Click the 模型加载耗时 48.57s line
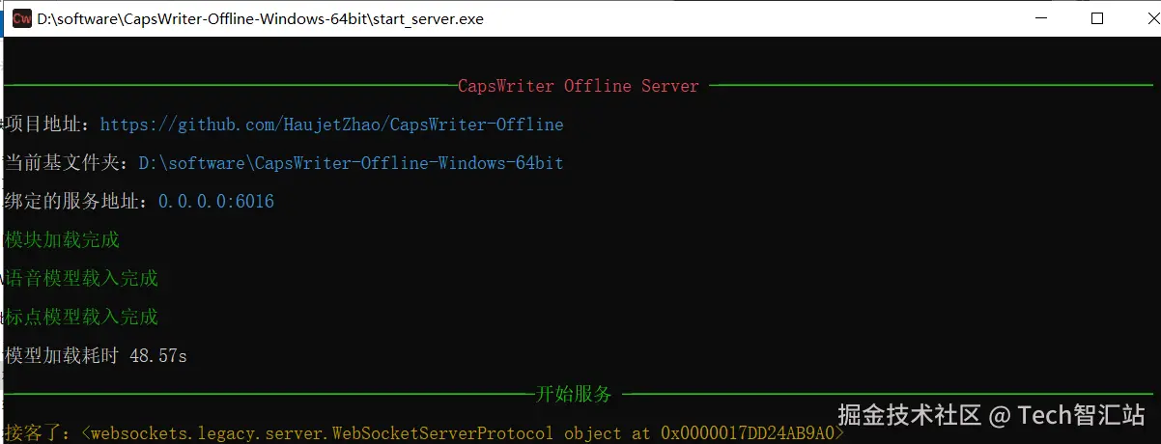The width and height of the screenshot is (1161, 444). [x=96, y=356]
